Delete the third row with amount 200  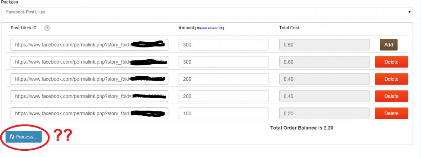[392, 79]
